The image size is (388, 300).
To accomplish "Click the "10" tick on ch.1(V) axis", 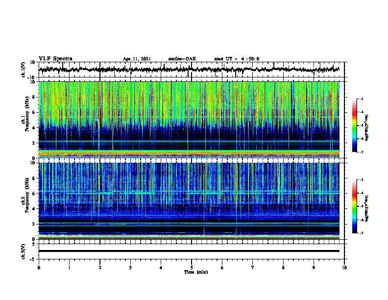I will (x=33, y=62).
